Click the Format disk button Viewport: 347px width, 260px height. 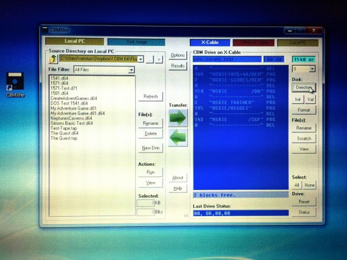(x=304, y=110)
